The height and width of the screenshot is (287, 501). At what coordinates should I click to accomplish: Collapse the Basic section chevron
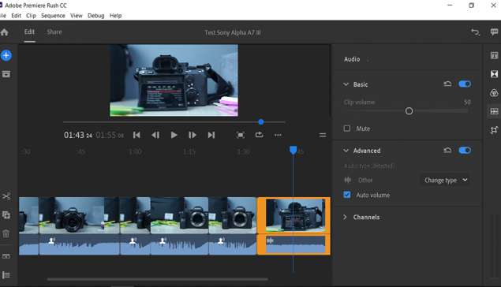point(346,84)
